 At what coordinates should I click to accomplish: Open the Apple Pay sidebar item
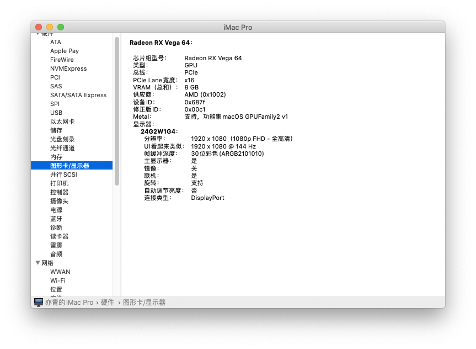tap(65, 51)
